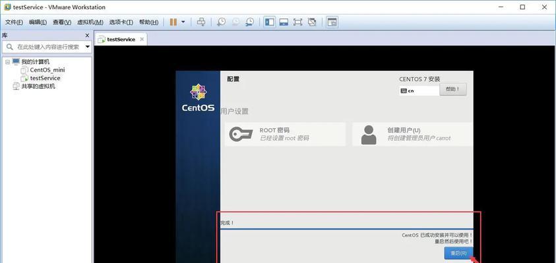This screenshot has width=556, height=263.
Task: Open the ROOT 密码 setting
Action: [285, 134]
